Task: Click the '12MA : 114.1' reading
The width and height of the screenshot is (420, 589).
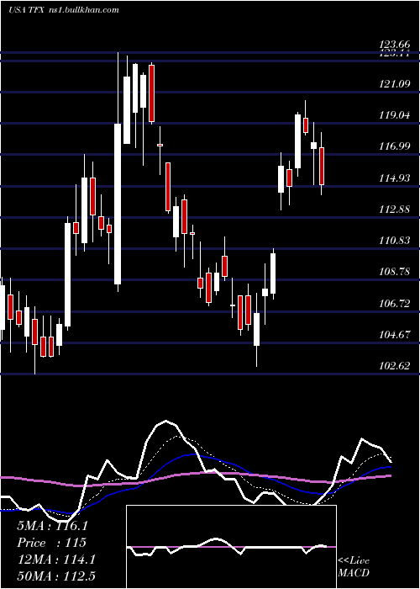Action: tap(56, 560)
